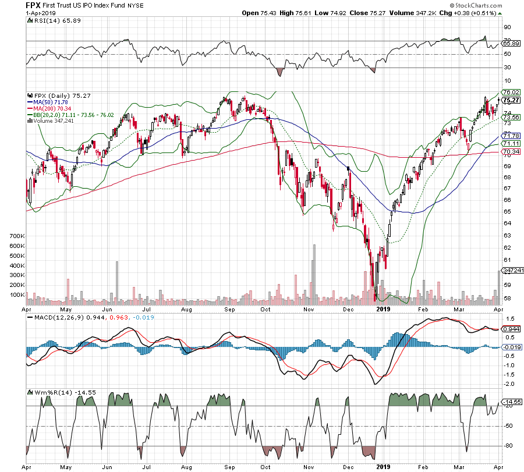Click the small icon before RSI(14) label
Screen dimensions: 524x472
(30, 21)
